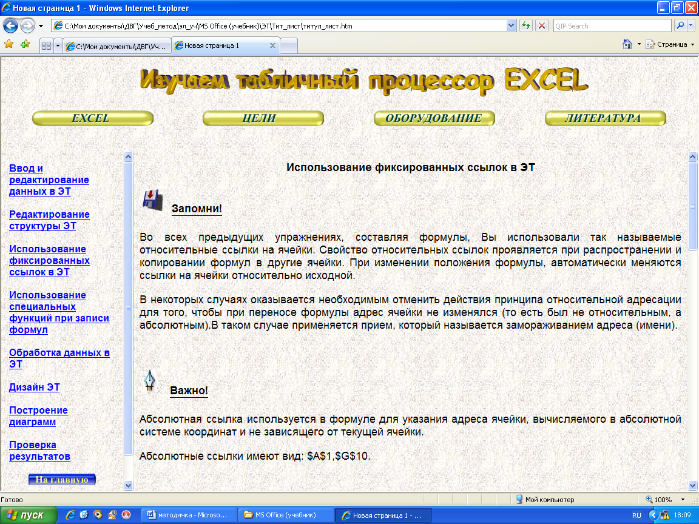This screenshot has width=699, height=524.
Task: Click the green Refresh page icon
Action: click(526, 26)
